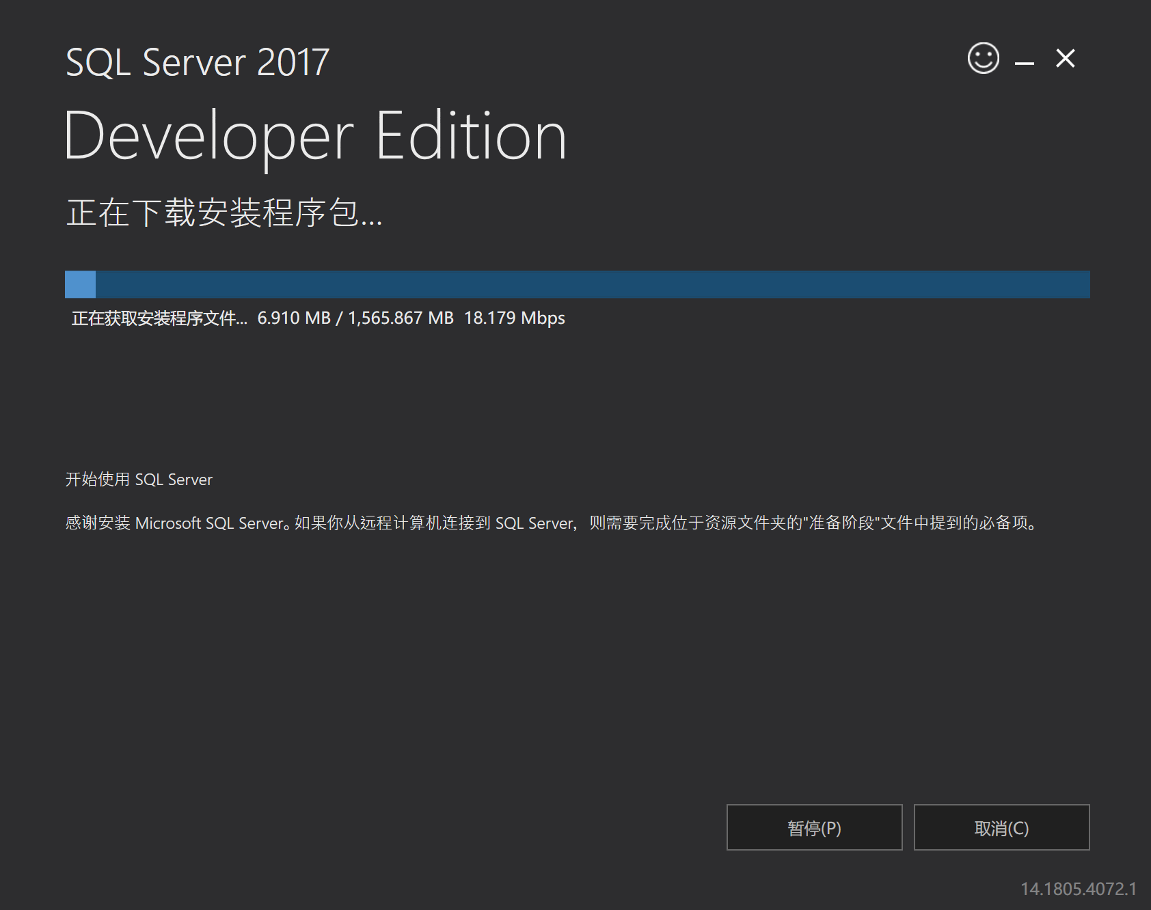Image resolution: width=1151 pixels, height=910 pixels.
Task: Click the minimize window control
Action: [1024, 61]
